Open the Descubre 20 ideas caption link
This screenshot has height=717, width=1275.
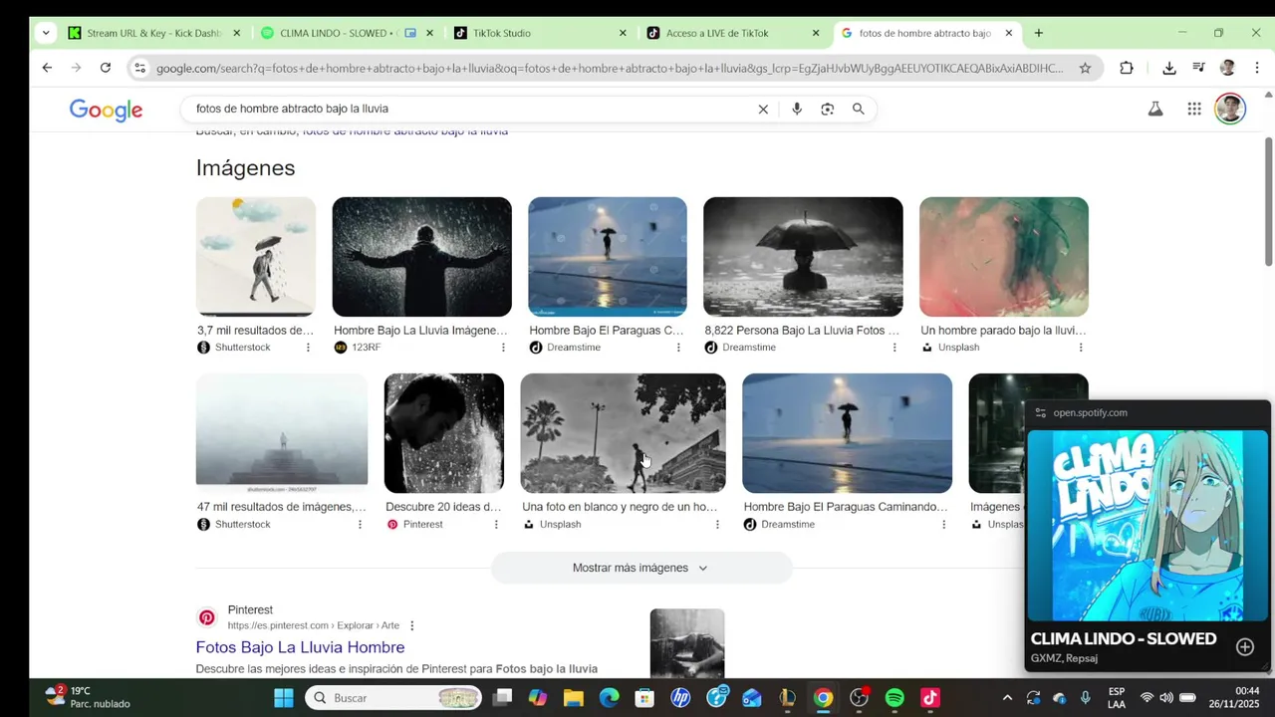(443, 507)
